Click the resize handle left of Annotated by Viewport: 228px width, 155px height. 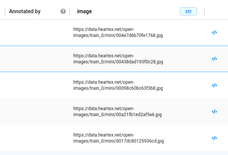[x=5, y=11]
